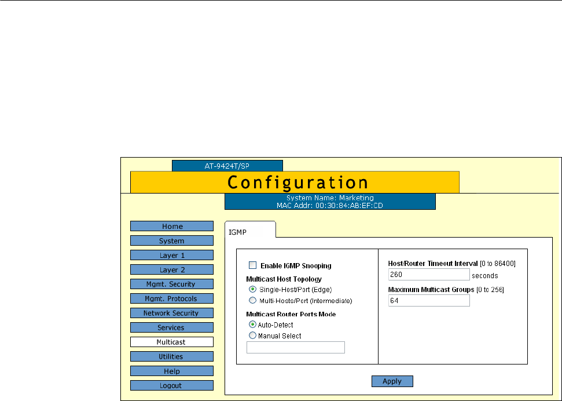The width and height of the screenshot is (562, 401).
Task: Select Mgmt. Security in sidebar
Action: [x=171, y=284]
